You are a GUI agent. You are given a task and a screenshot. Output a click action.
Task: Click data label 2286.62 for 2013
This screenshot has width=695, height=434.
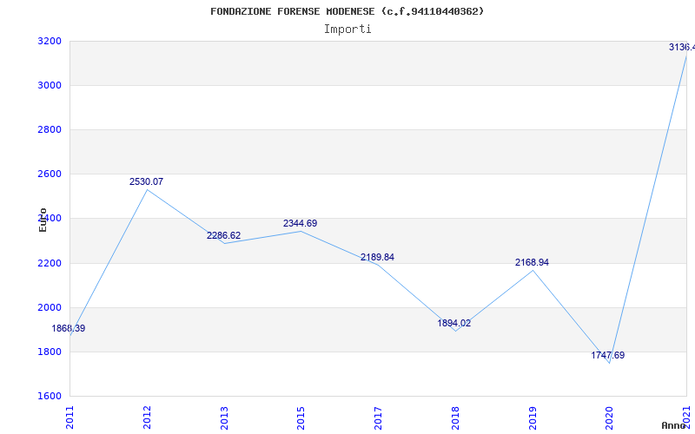[x=224, y=235]
